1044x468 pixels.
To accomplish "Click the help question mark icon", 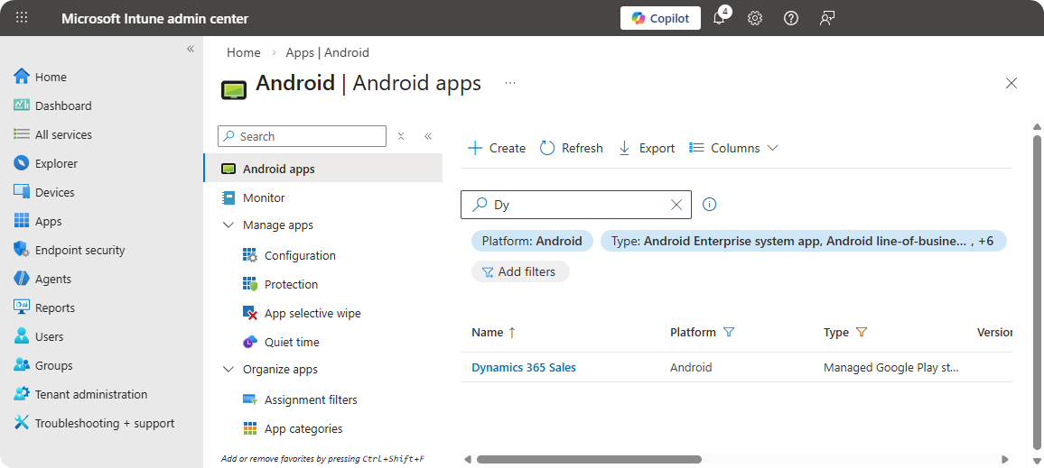I will point(791,18).
